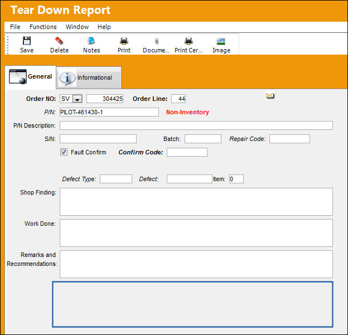Click the Delete eraser icon
The image size is (348, 335).
pos(59,41)
